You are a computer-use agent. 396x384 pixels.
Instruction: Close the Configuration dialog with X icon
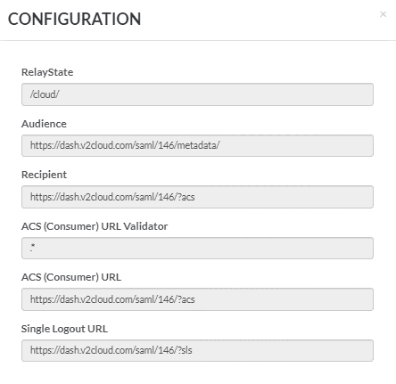click(383, 14)
